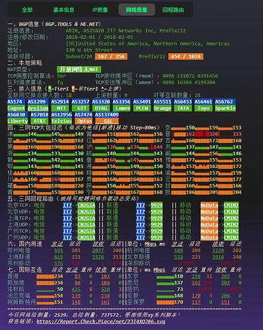Click the AT&T provider name
This screenshot has width=263, height=330.
click(x=40, y=121)
